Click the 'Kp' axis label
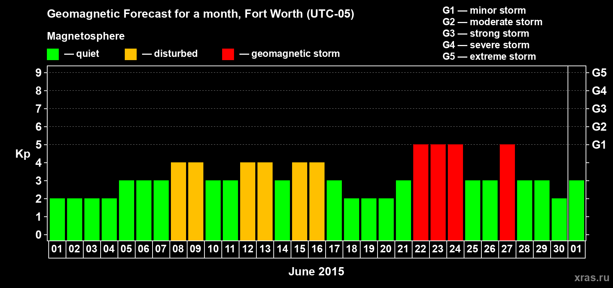This screenshot has height=288, width=613. click(x=23, y=154)
